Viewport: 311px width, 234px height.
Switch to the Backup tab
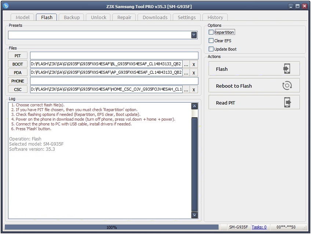point(72,18)
